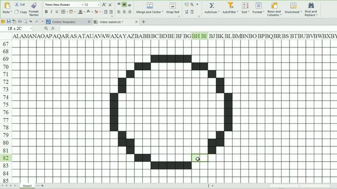
Task: Click the AutoFilter funnel icon
Action: pos(231,6)
